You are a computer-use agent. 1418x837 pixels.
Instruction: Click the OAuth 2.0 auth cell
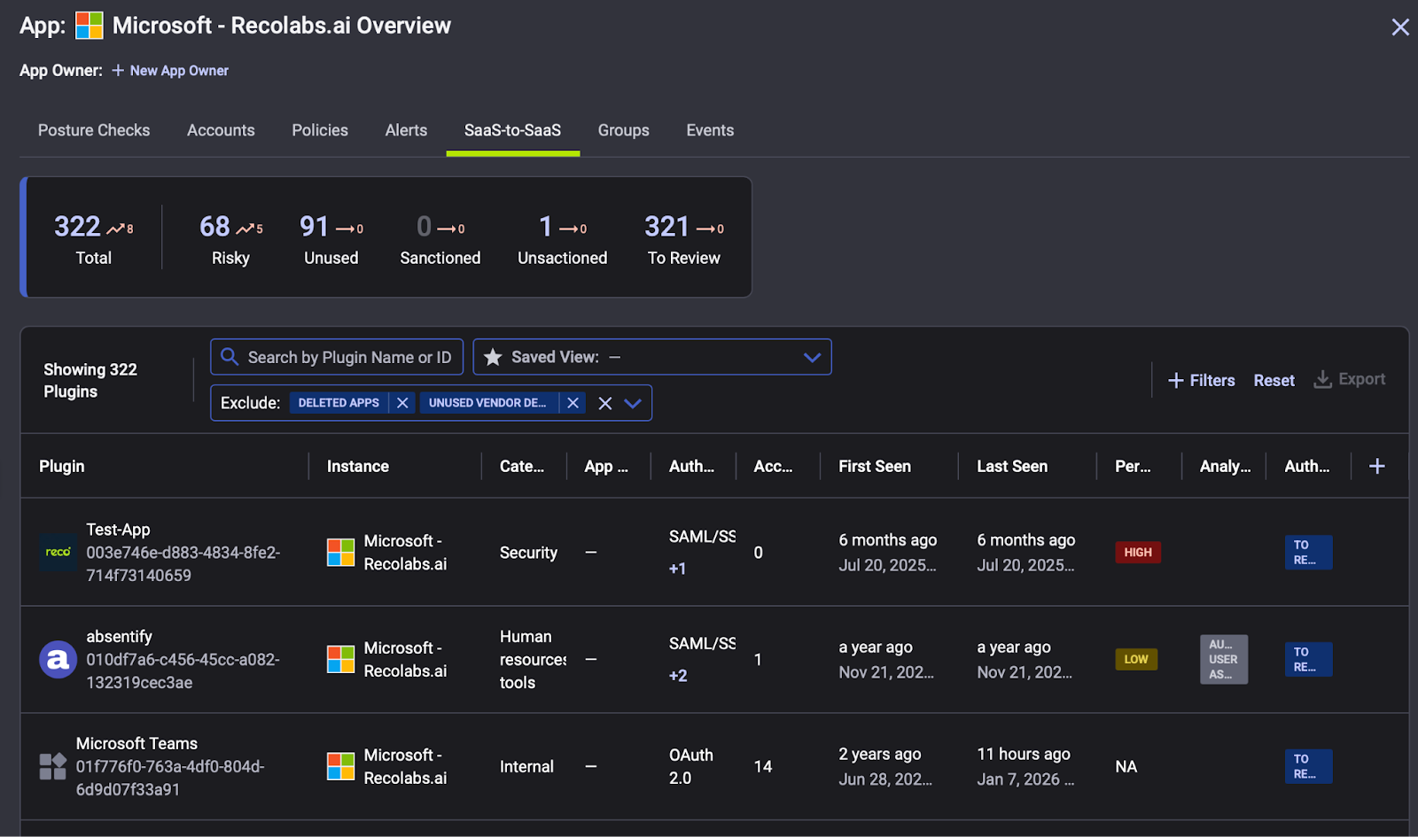(690, 766)
